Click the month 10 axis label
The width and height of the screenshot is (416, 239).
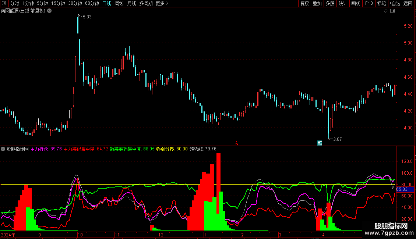point(80,235)
